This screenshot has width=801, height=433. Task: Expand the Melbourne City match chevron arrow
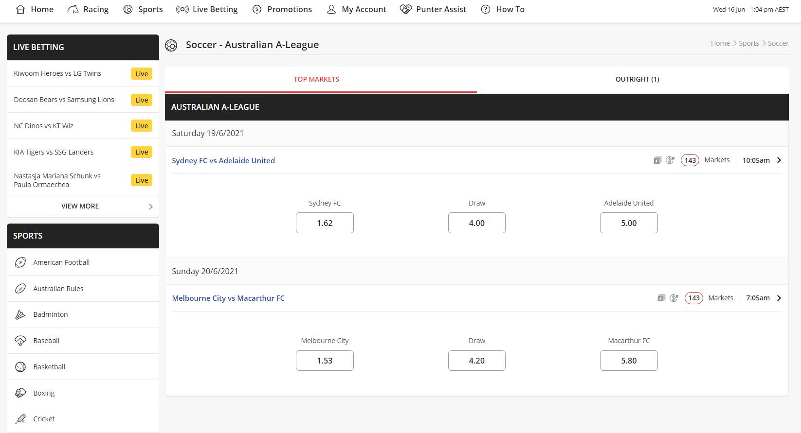(779, 298)
